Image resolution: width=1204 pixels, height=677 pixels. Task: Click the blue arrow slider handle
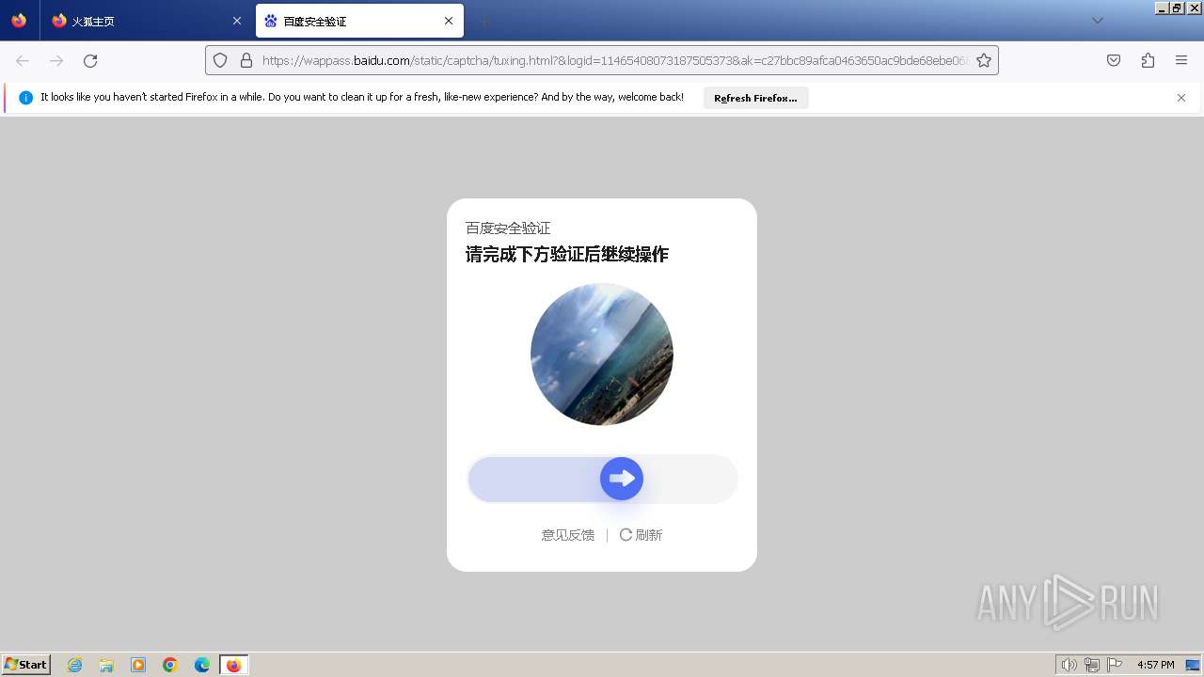click(x=622, y=479)
